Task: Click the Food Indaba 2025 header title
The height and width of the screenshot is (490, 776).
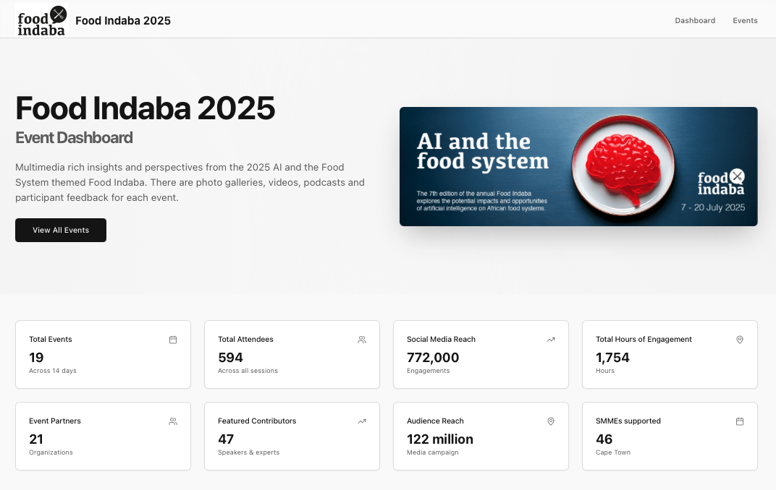Action: coord(123,20)
